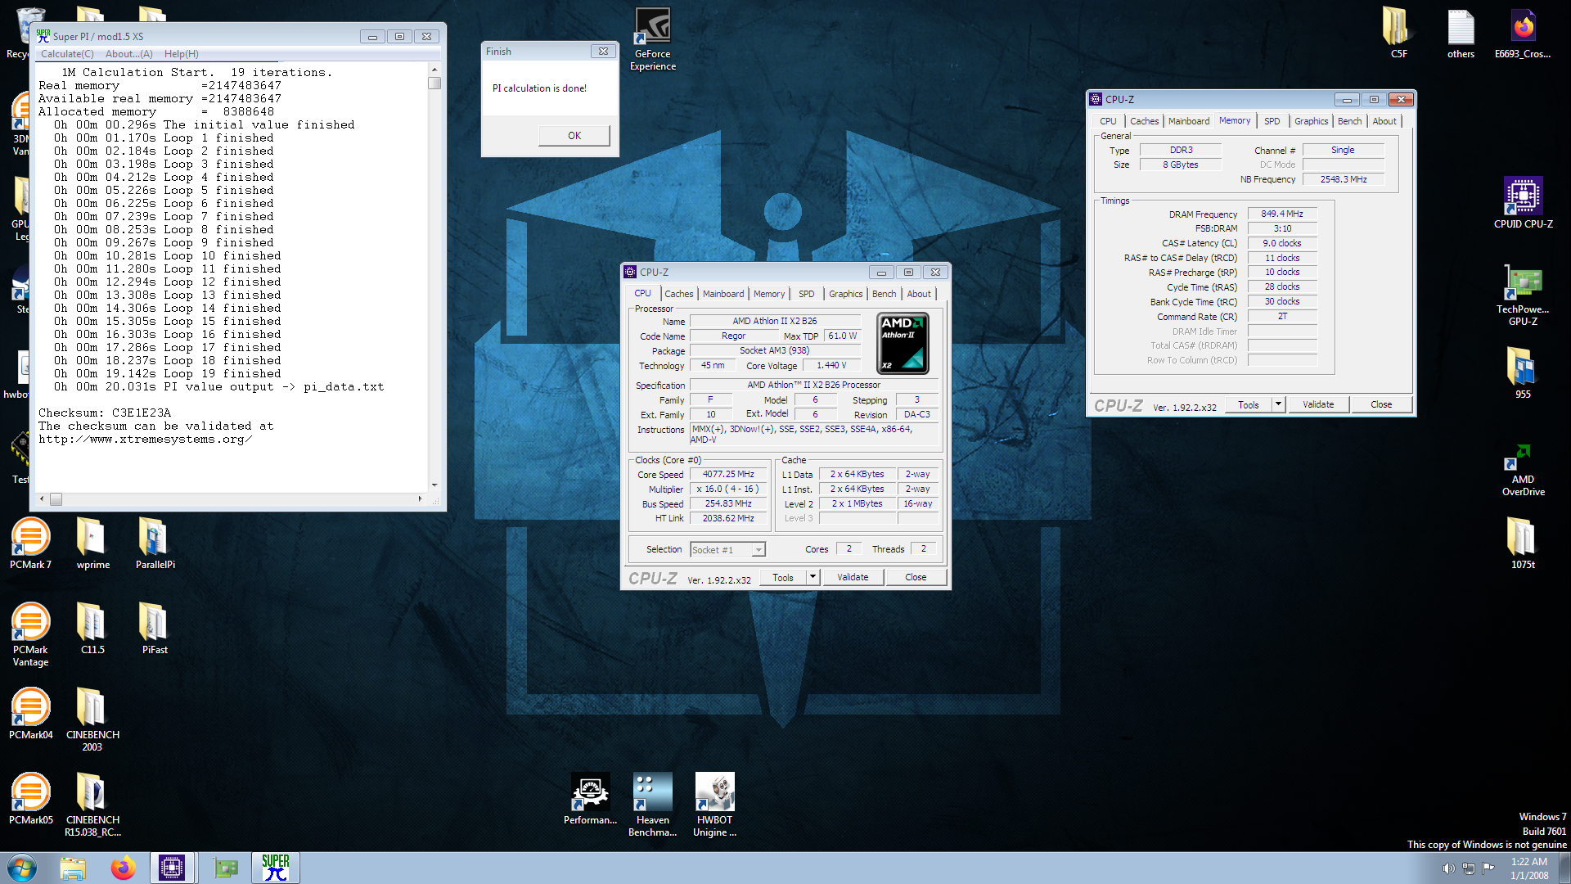Open Help(H) menu in Super PI
This screenshot has height=884, width=1571.
(x=181, y=54)
